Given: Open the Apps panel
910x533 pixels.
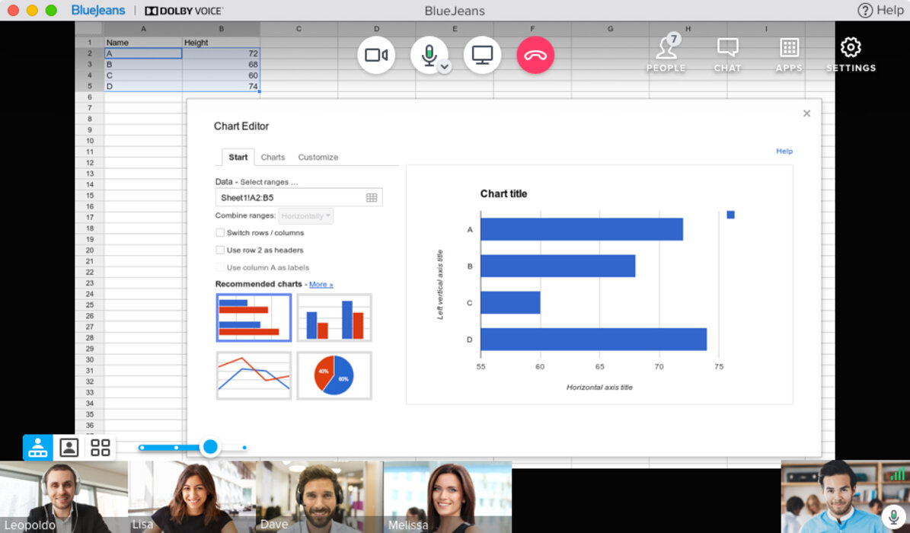Looking at the screenshot, I should [x=789, y=53].
